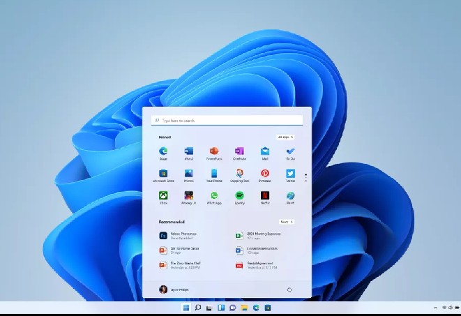461x316 pixels.
Task: Open the Twitter app
Action: pyautogui.click(x=290, y=176)
